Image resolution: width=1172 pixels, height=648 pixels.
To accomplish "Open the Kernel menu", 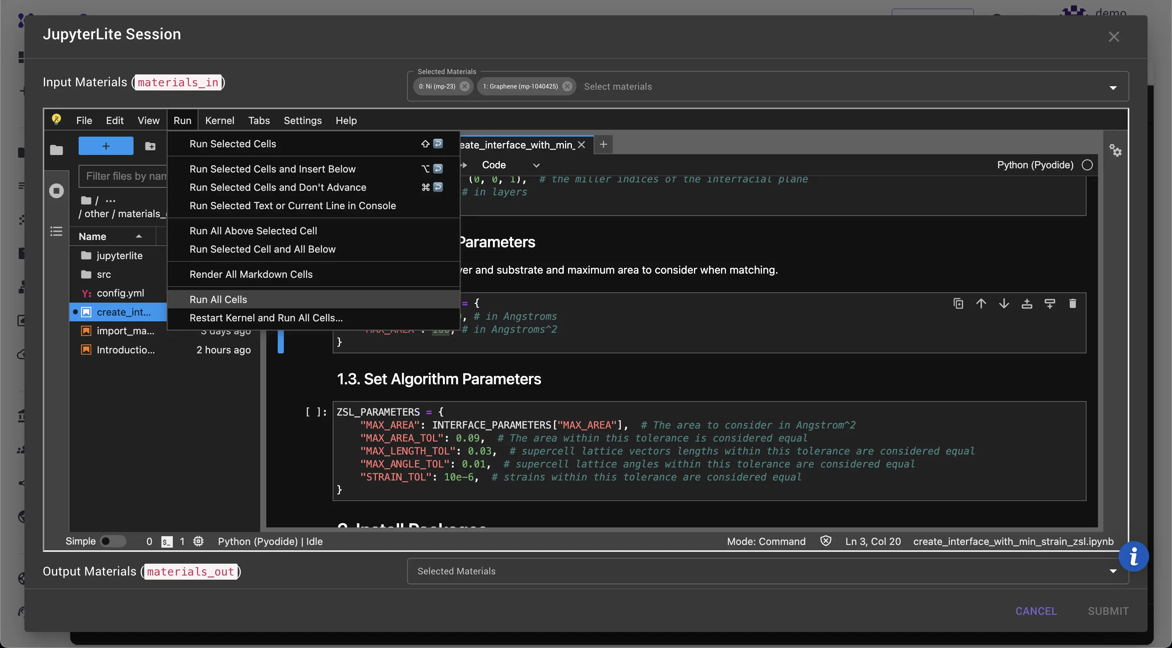I will 219,121.
